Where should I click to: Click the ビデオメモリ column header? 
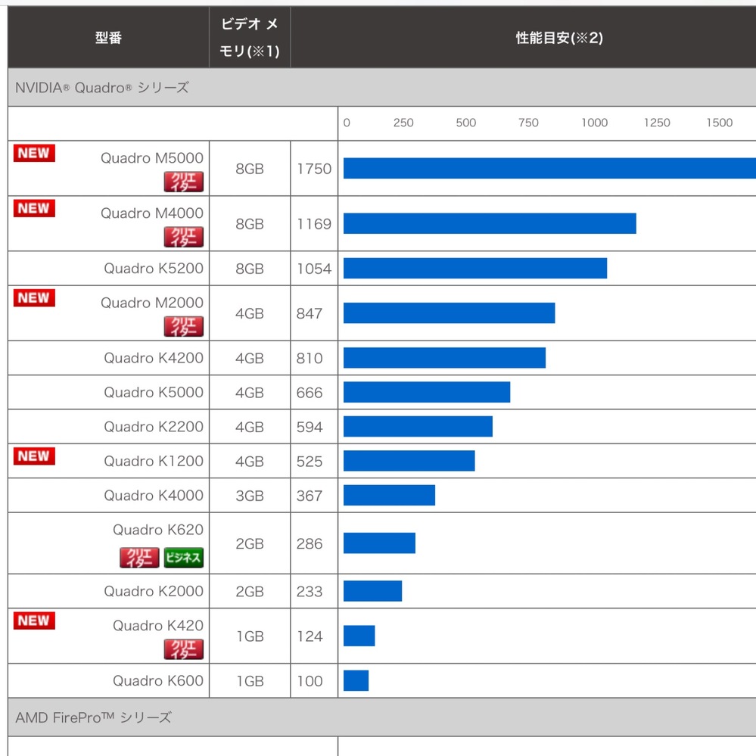(x=250, y=38)
